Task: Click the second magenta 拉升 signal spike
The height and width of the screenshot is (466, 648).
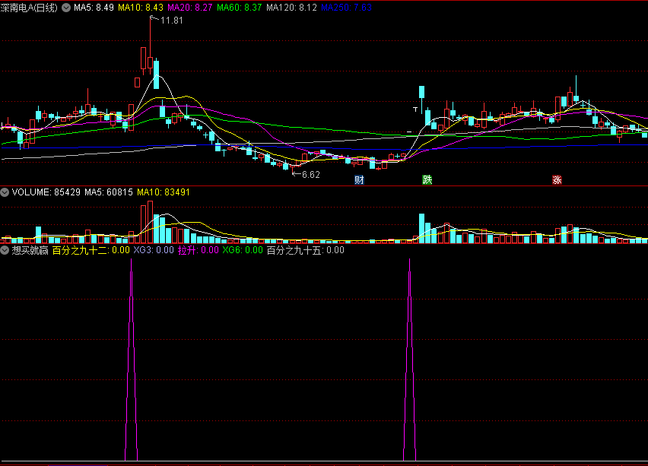Action: coord(409,360)
